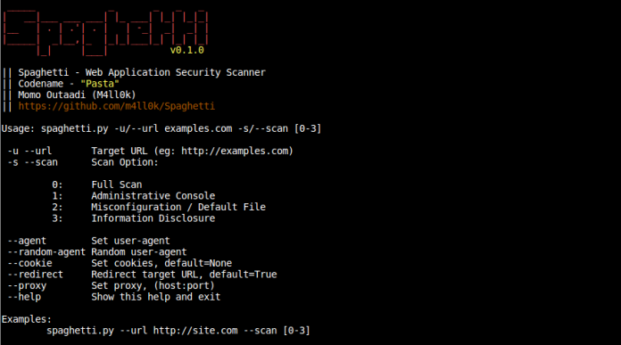Viewport: 621px width, 345px height.
Task: Click the --redirect option line
Action: [x=143, y=275]
